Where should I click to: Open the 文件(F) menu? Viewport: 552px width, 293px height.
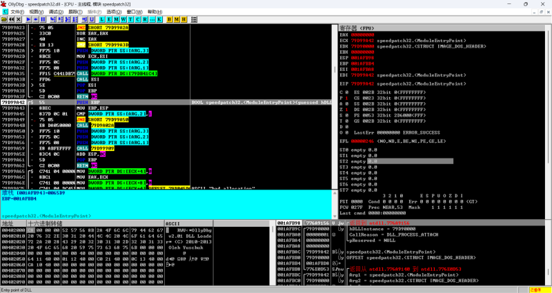(x=17, y=12)
